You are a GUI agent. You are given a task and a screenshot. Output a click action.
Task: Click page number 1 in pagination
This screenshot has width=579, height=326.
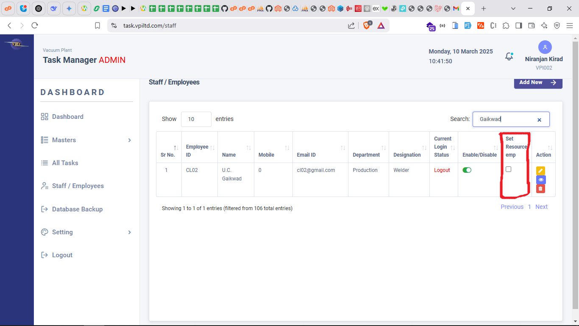529,207
